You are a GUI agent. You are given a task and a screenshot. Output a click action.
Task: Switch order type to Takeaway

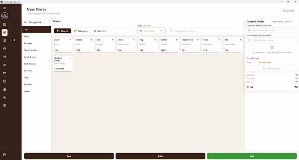pos(81,31)
